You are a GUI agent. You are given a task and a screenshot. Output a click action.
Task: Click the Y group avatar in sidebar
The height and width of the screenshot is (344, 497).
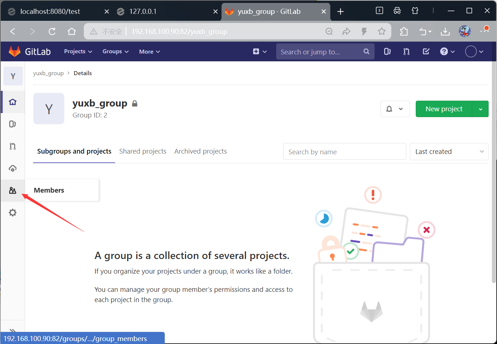click(x=13, y=76)
